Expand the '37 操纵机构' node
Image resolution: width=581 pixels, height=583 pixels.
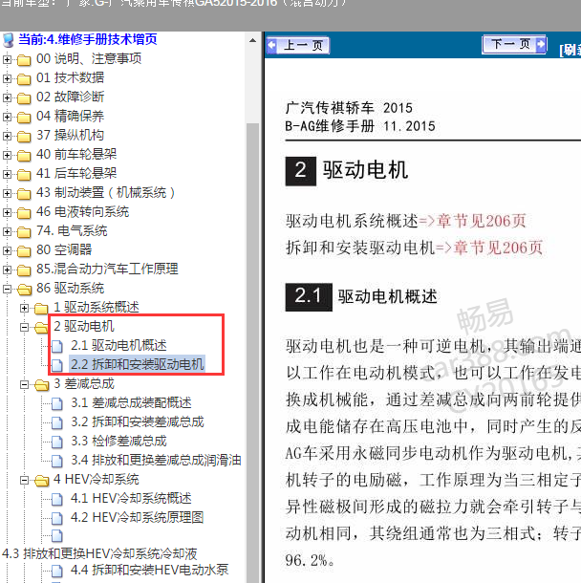click(7, 136)
